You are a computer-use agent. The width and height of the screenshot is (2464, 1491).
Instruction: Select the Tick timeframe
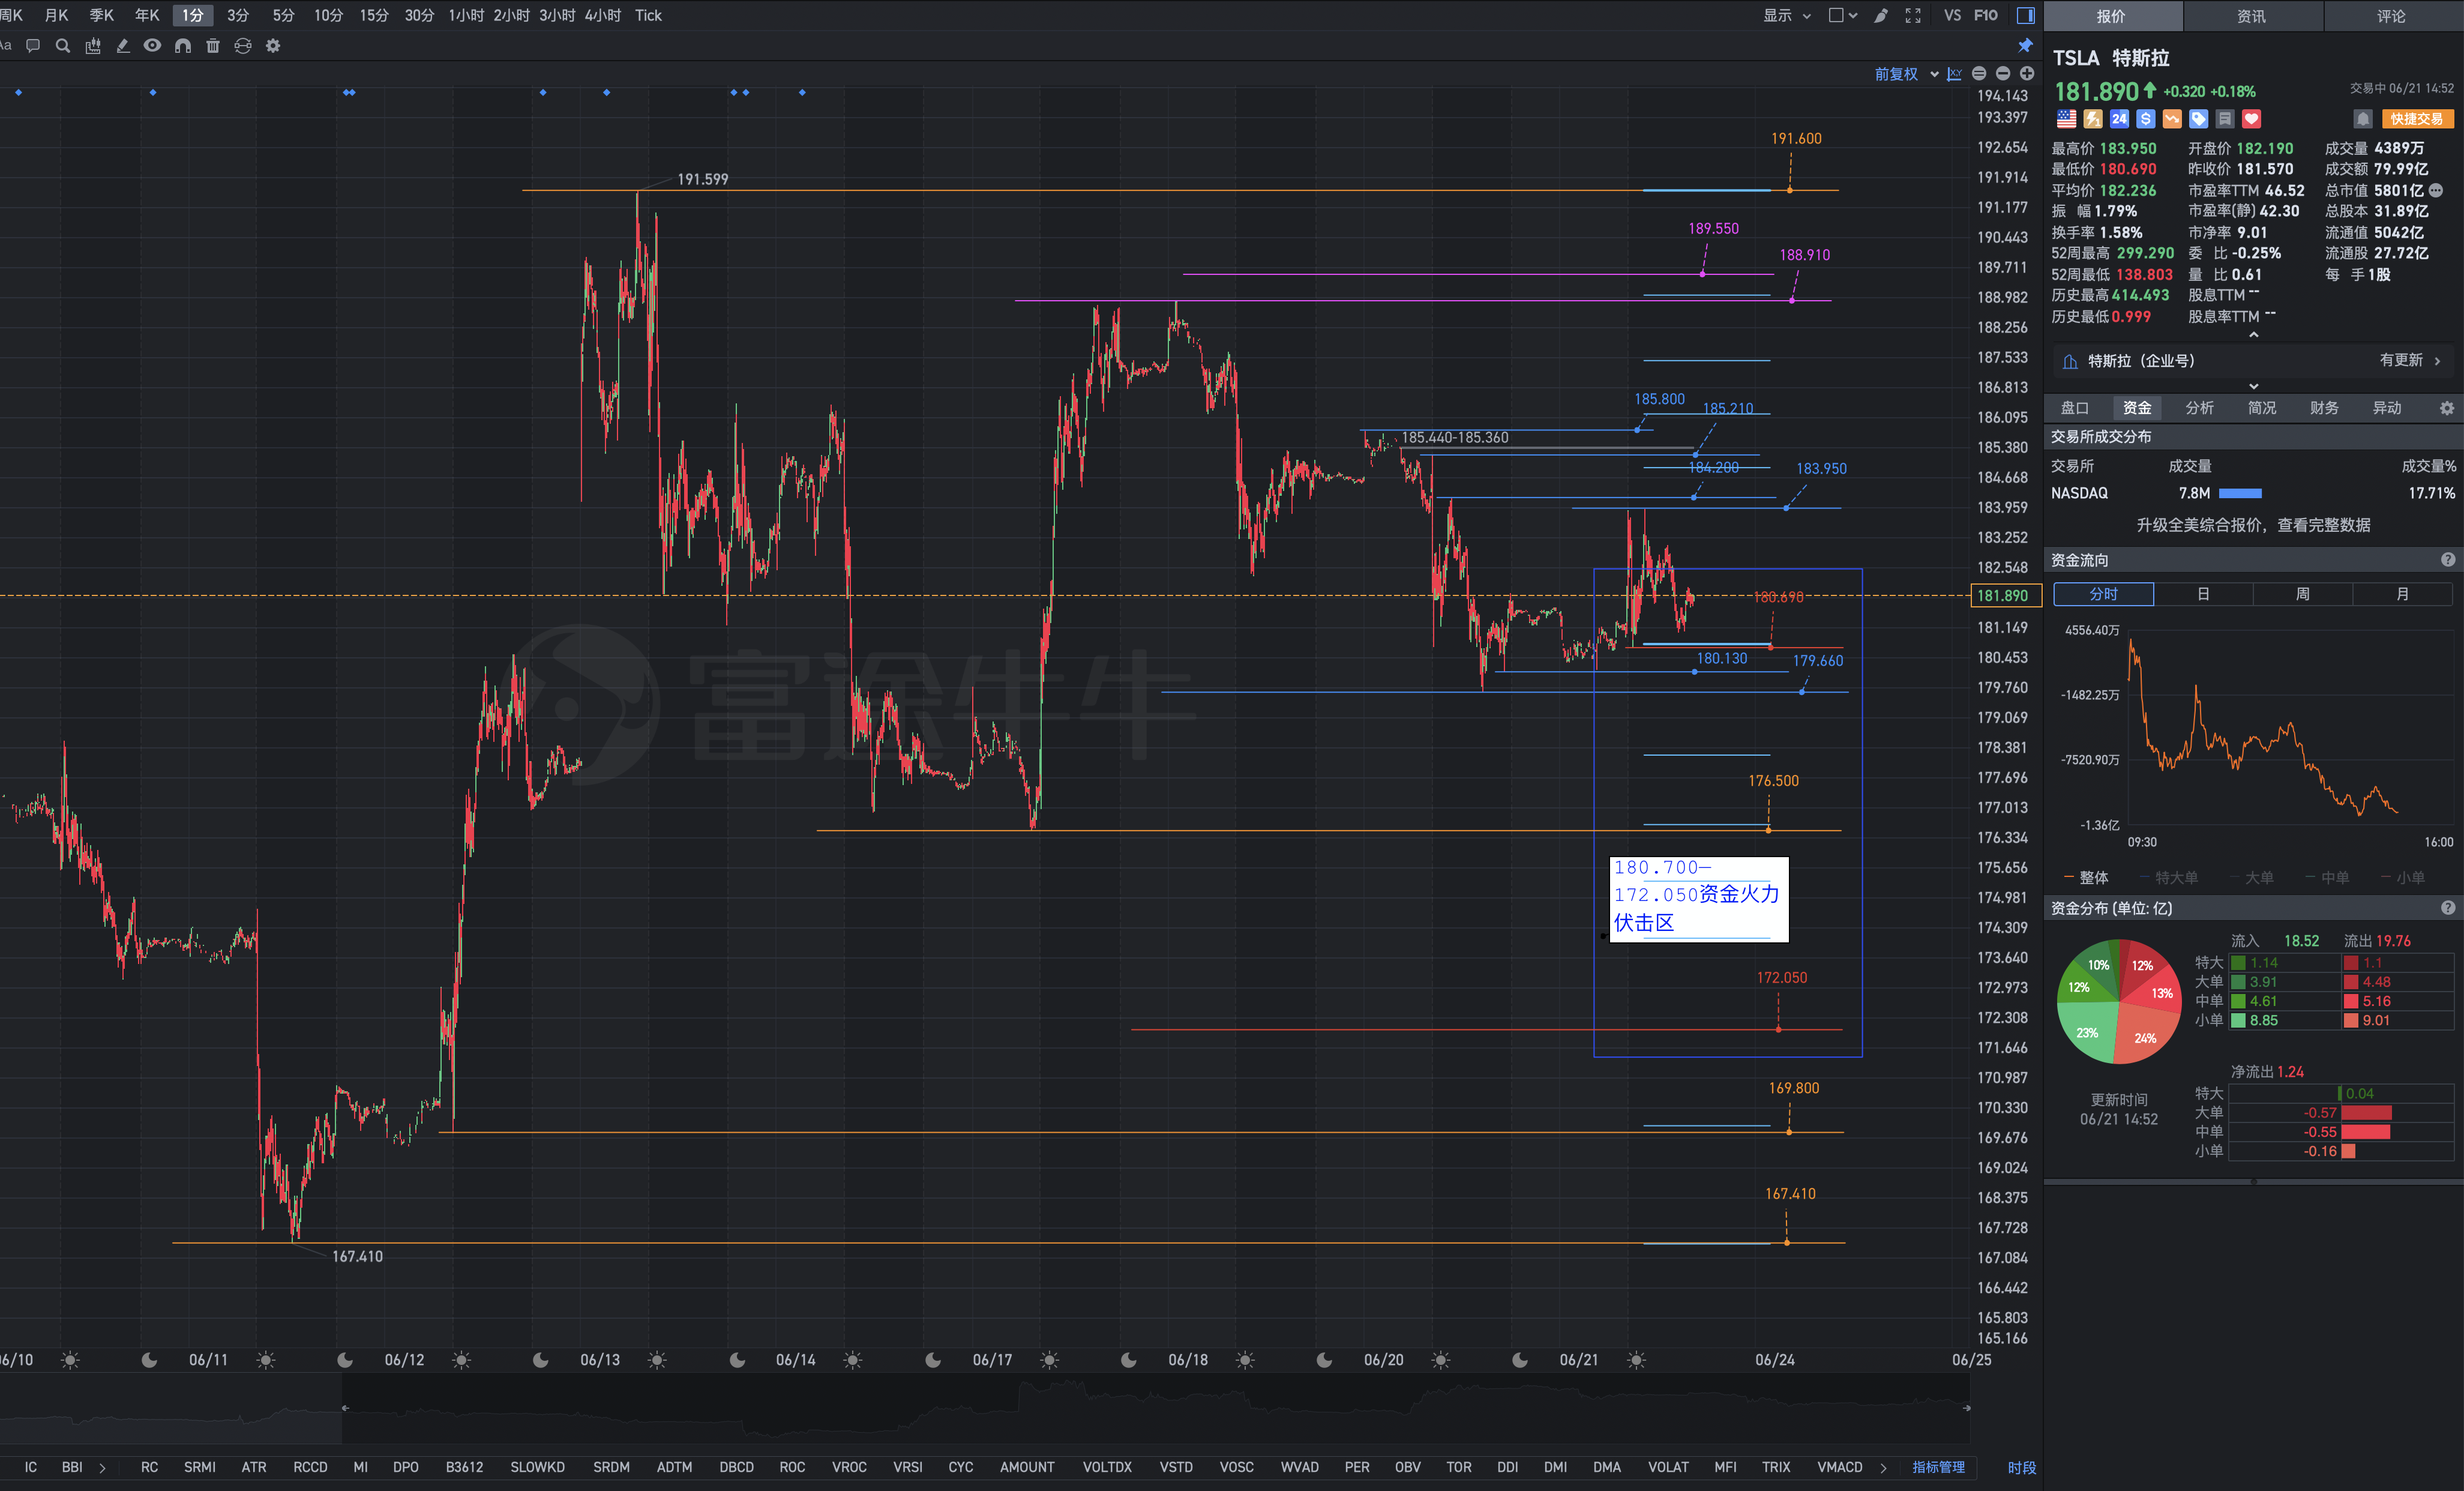click(648, 15)
